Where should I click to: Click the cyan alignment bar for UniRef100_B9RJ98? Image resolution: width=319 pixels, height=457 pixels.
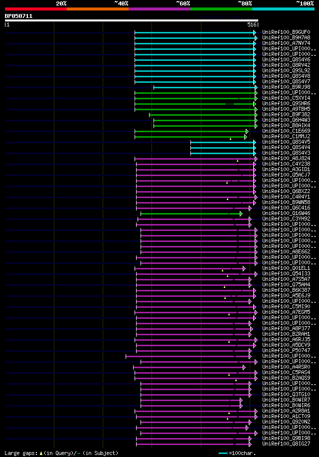click(205, 87)
